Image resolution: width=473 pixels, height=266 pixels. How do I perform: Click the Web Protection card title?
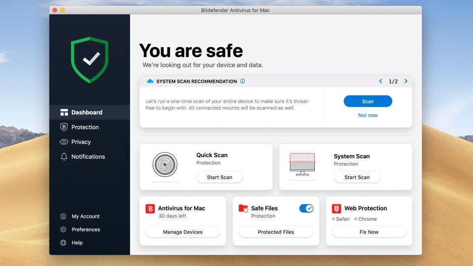pos(366,208)
